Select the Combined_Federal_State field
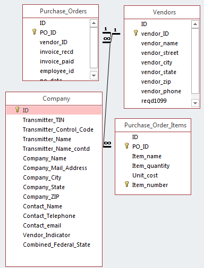Viewport: 204px width, 268px height. (56, 245)
